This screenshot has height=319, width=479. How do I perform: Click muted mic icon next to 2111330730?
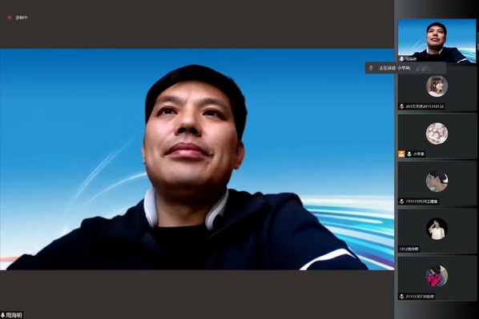coord(402,297)
